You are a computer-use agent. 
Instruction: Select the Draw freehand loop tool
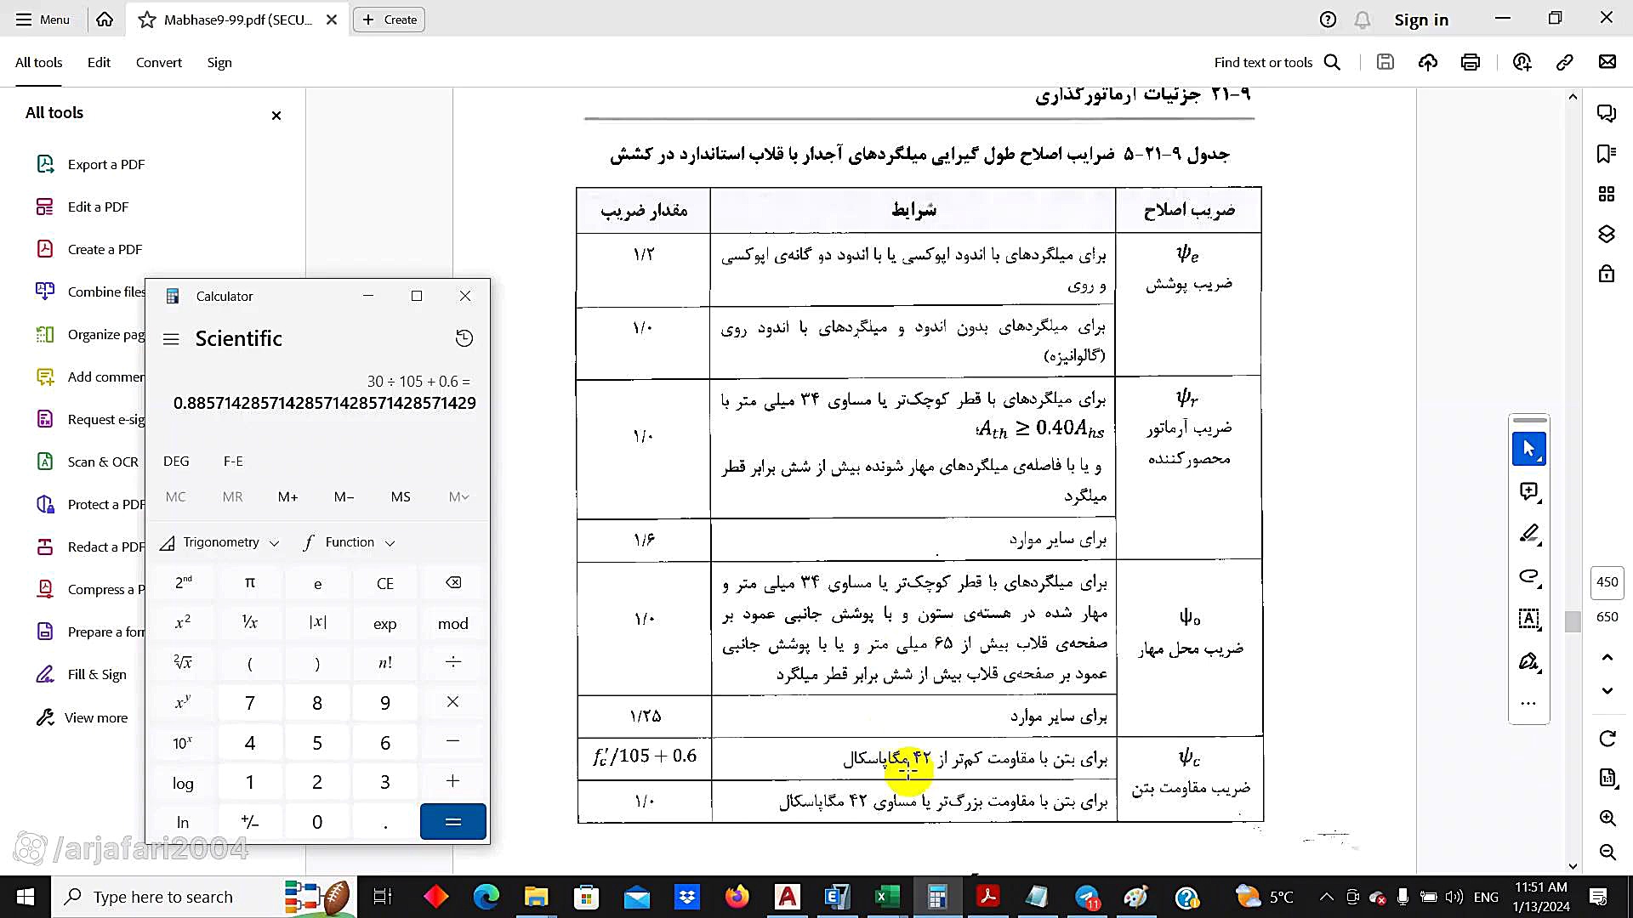pyautogui.click(x=1529, y=576)
